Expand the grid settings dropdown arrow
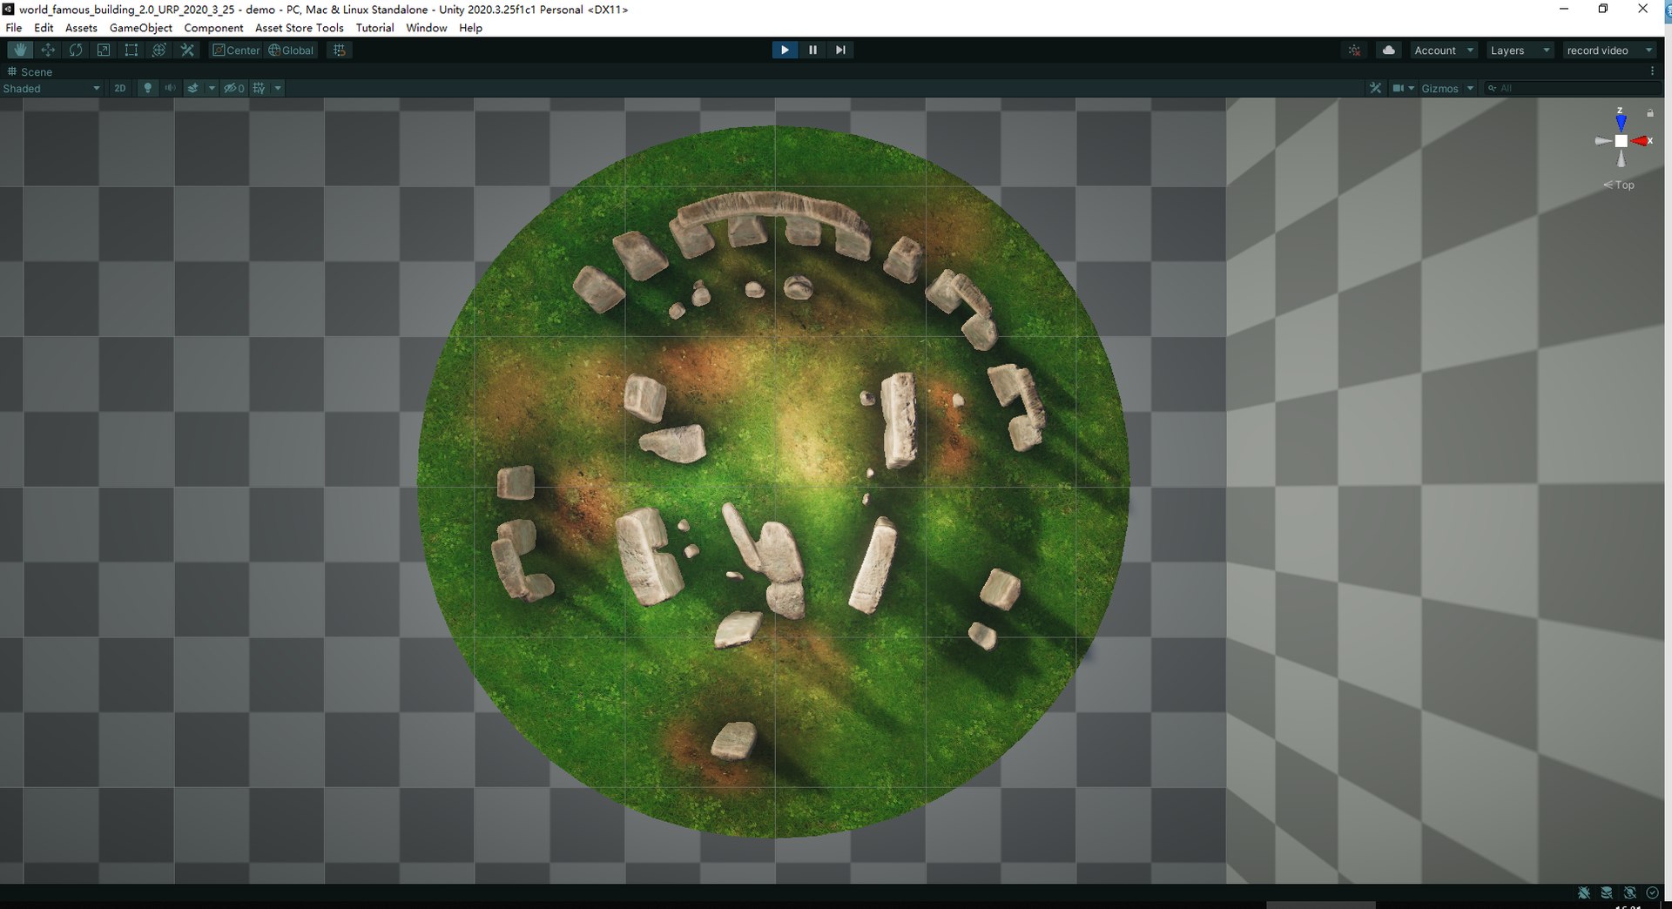Image resolution: width=1672 pixels, height=909 pixels. tap(278, 88)
